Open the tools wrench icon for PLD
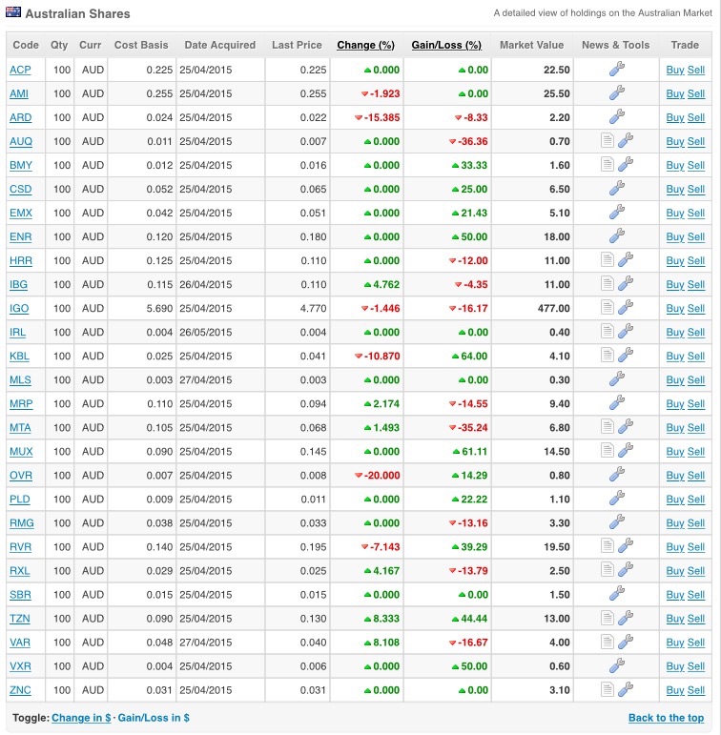This screenshot has height=735, width=721. (x=616, y=499)
